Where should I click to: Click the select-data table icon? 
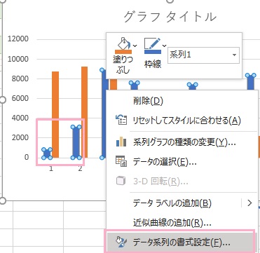(121, 161)
